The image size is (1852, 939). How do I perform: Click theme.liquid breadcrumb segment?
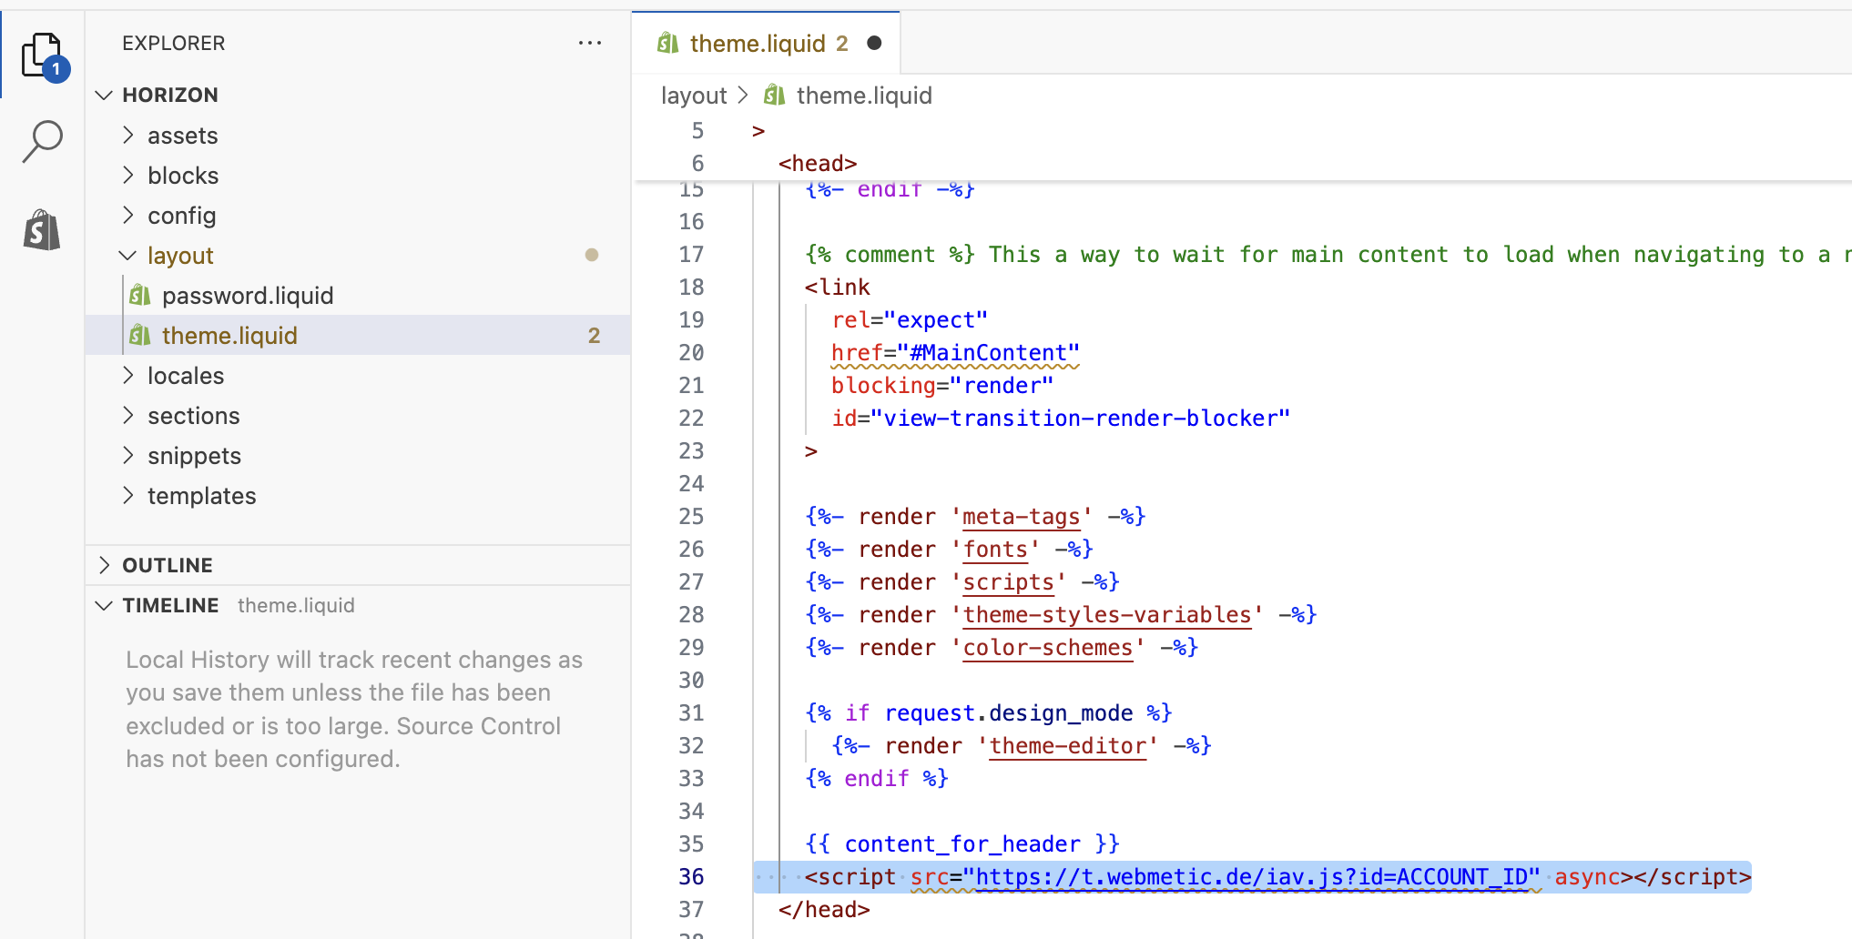[864, 96]
